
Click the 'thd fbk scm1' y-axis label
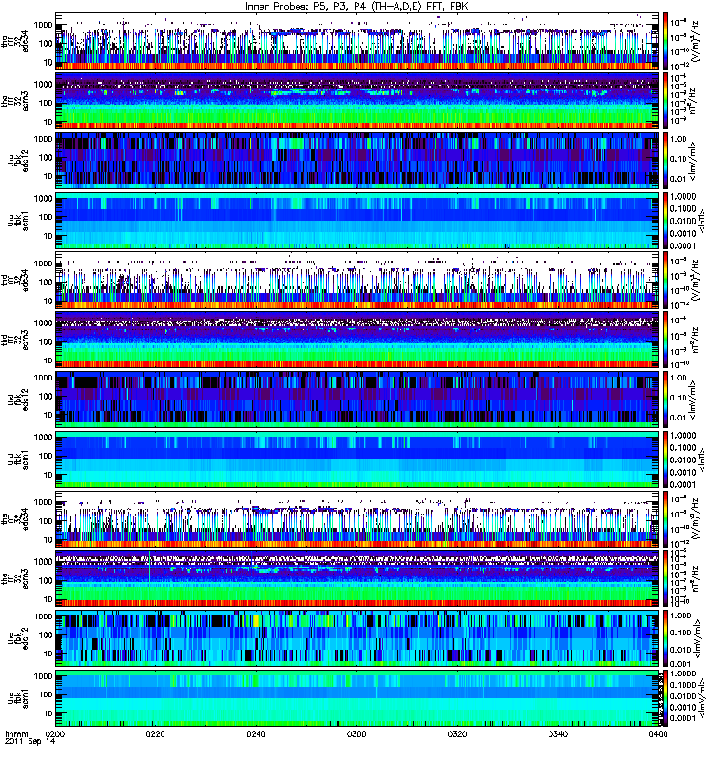coord(18,459)
